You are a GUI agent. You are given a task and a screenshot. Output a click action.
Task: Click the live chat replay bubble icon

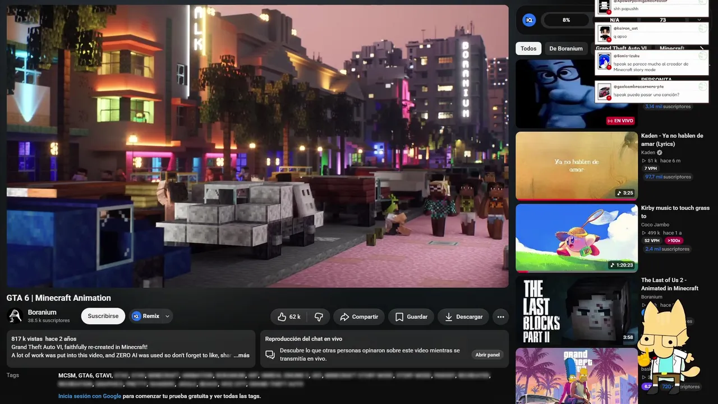[x=270, y=355]
